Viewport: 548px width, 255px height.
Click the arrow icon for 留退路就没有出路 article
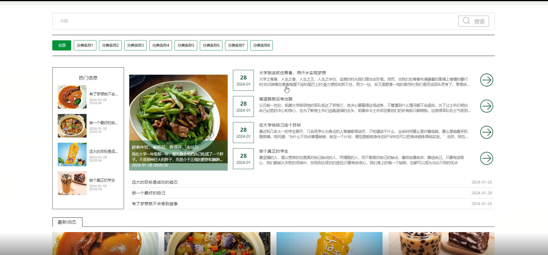[x=486, y=106]
